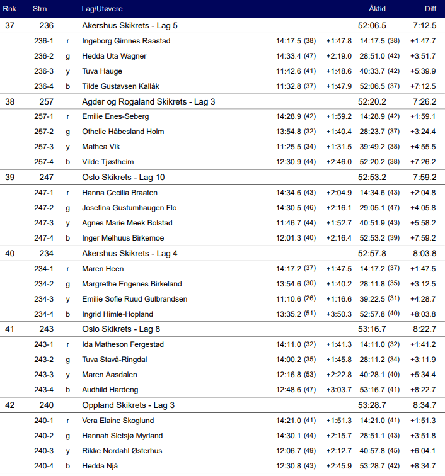The height and width of the screenshot is (476, 445).
Task: Select athlete Othelie Håbesland Holm
Action: coord(123,132)
